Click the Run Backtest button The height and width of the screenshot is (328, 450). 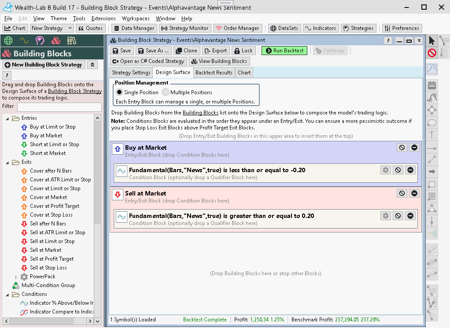pyautogui.click(x=284, y=51)
